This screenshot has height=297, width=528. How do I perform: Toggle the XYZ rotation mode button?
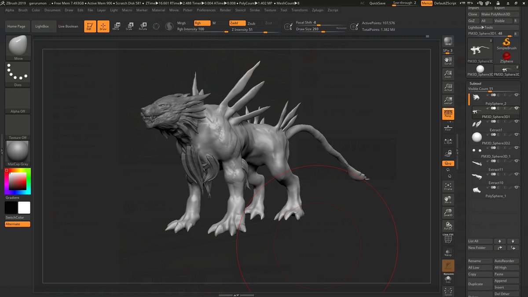[x=448, y=163]
